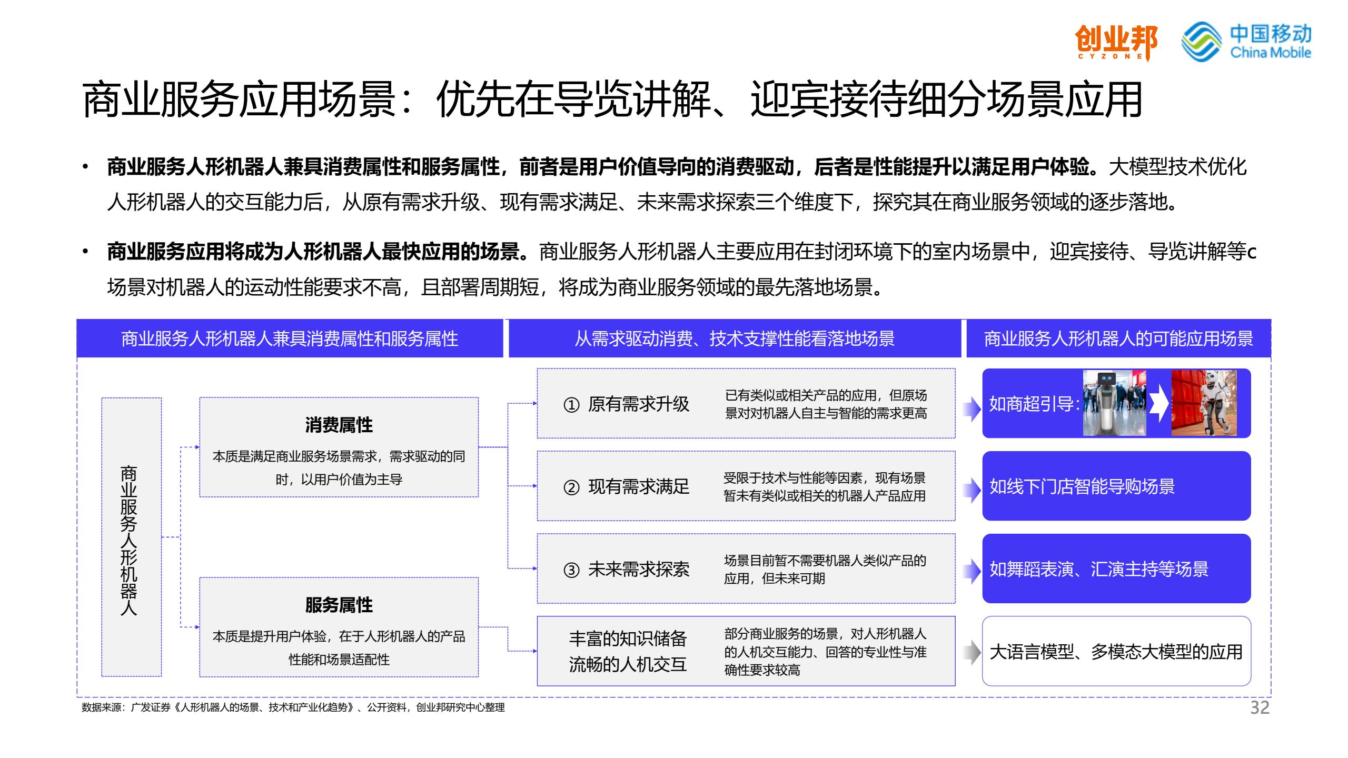Screen dimensions: 1348x758
Task: Select the 服务属性 box
Action: (339, 627)
